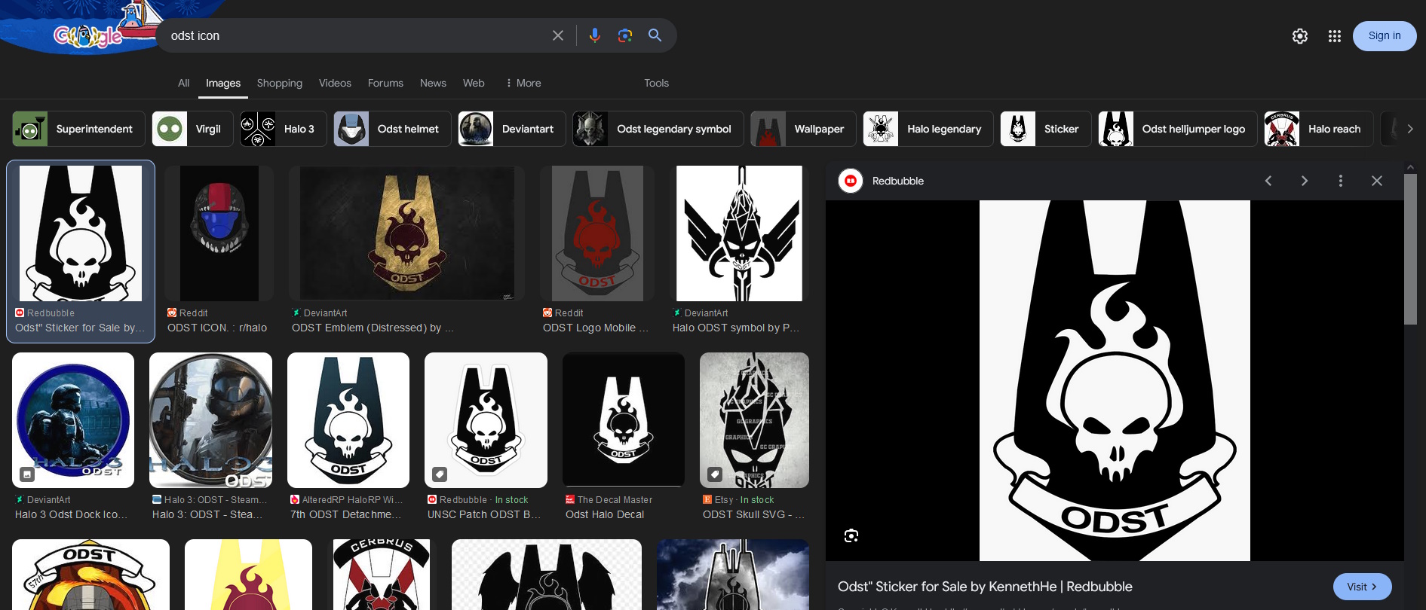This screenshot has width=1426, height=610.
Task: Open Quick Settings gear
Action: click(x=1300, y=36)
